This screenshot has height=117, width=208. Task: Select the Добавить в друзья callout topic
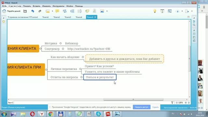124,59
